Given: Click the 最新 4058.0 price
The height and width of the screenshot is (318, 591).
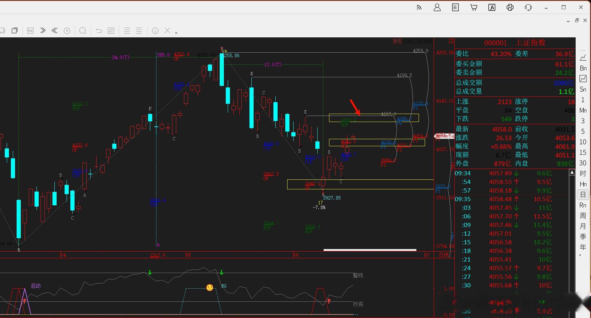Looking at the screenshot, I should click(x=502, y=129).
